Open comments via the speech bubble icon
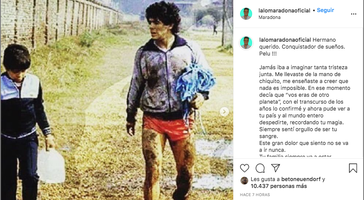364x200 pixels. click(x=260, y=168)
